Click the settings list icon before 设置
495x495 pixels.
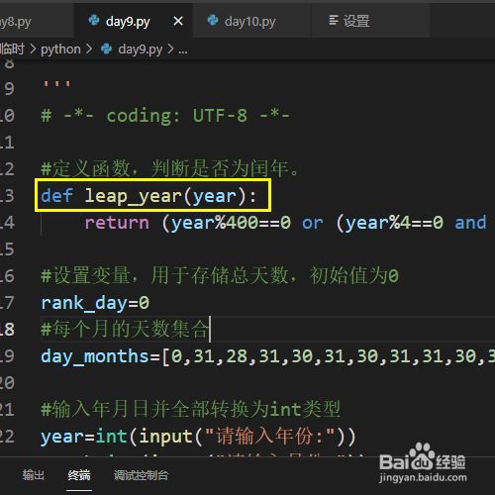(334, 21)
